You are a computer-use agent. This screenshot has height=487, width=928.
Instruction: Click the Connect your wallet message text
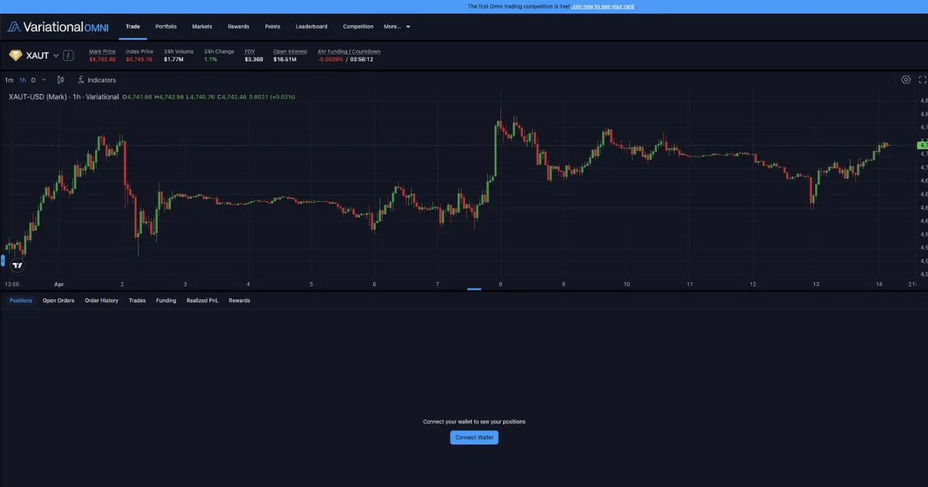coord(474,422)
